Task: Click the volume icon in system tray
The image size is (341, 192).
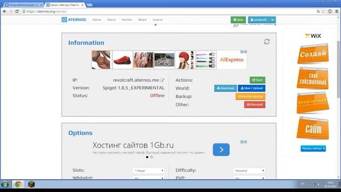Action: coord(319,185)
